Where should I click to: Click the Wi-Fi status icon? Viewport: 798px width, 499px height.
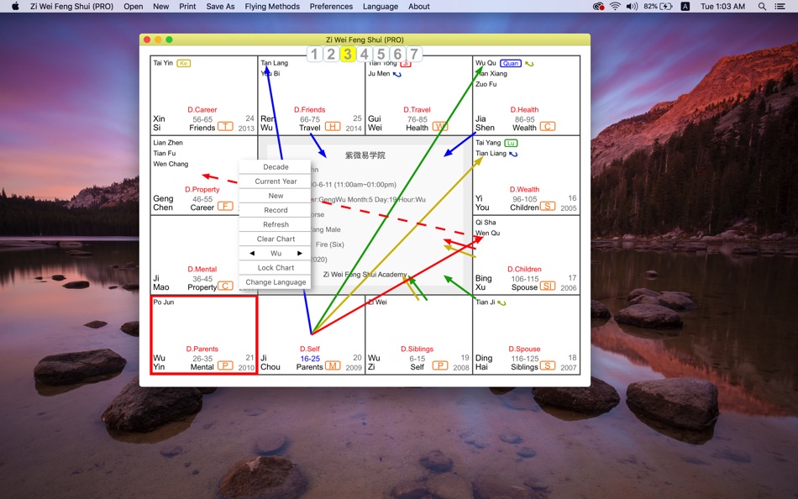click(615, 7)
